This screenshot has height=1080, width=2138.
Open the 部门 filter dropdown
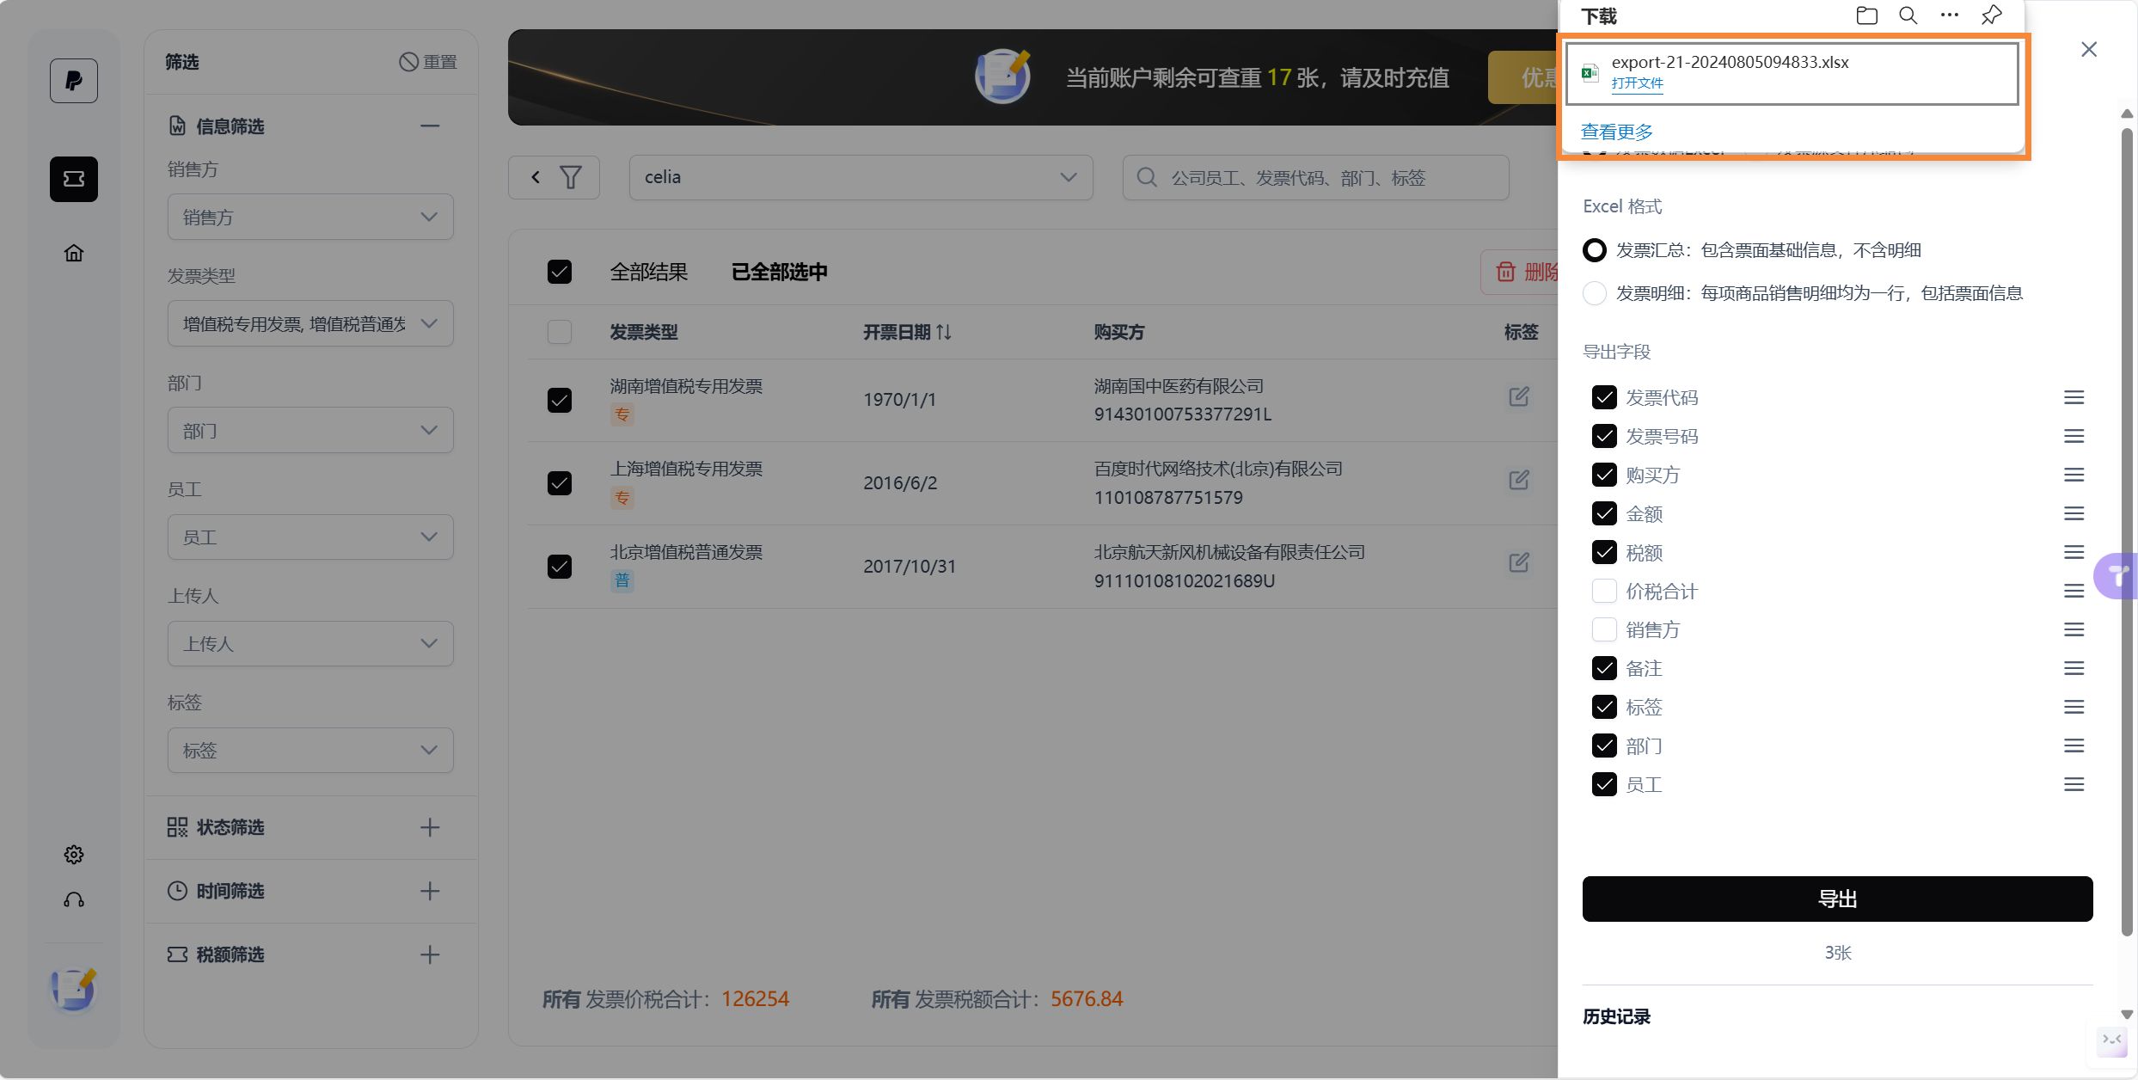(x=310, y=430)
